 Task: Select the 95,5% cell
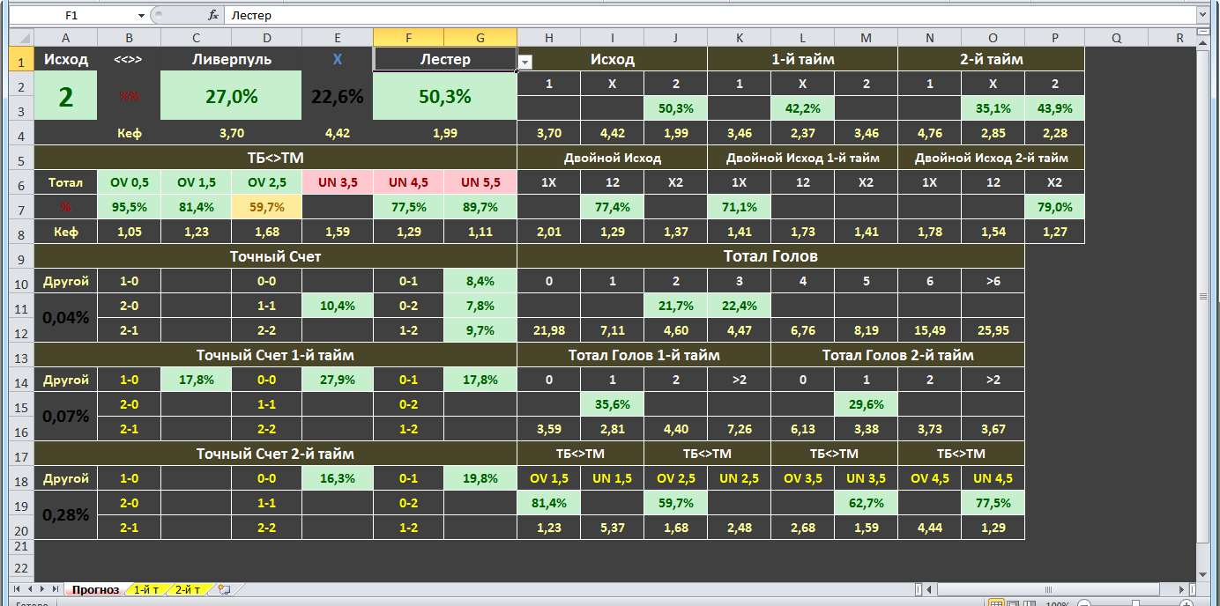(129, 207)
